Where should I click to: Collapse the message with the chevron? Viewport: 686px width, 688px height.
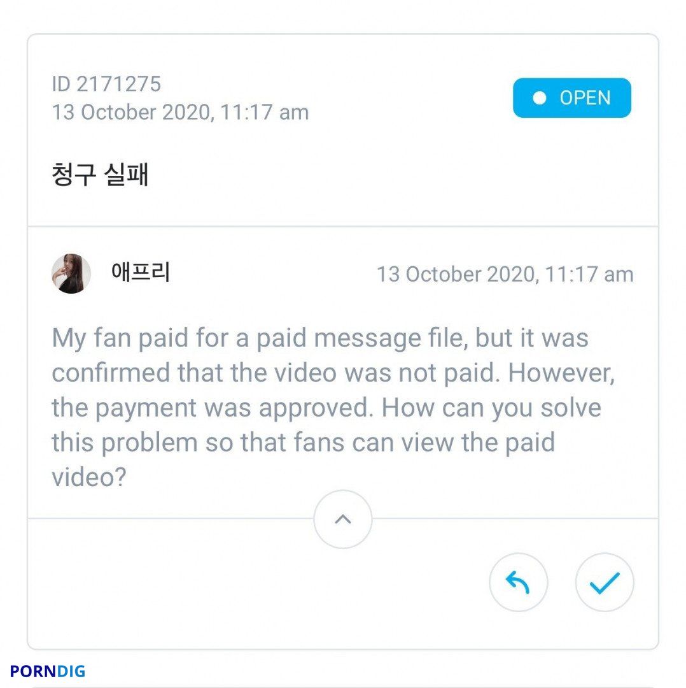(343, 519)
